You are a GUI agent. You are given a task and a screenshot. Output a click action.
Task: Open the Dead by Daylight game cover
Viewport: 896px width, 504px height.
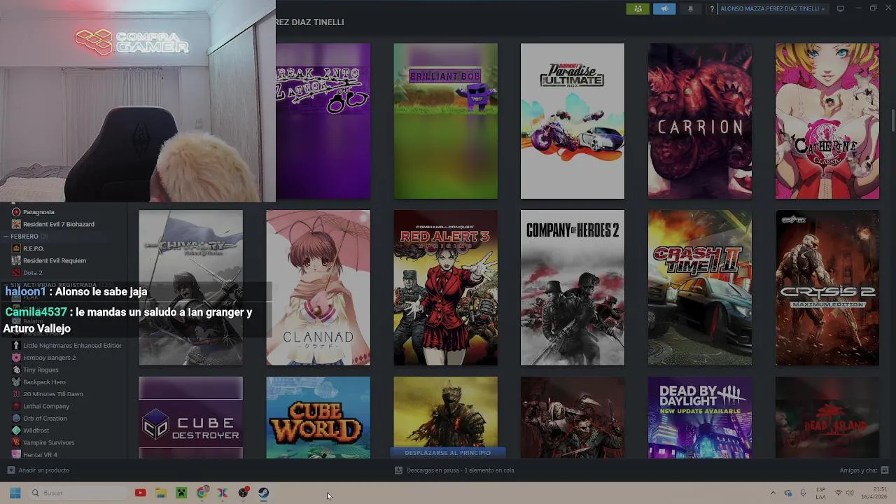[x=700, y=418]
